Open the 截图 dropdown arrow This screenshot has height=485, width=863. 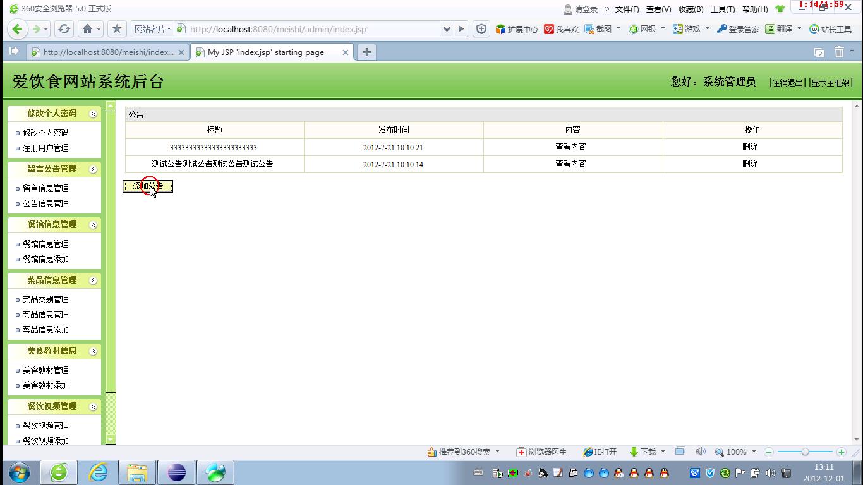tap(619, 28)
